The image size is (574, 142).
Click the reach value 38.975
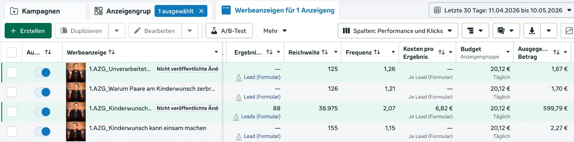(328, 108)
